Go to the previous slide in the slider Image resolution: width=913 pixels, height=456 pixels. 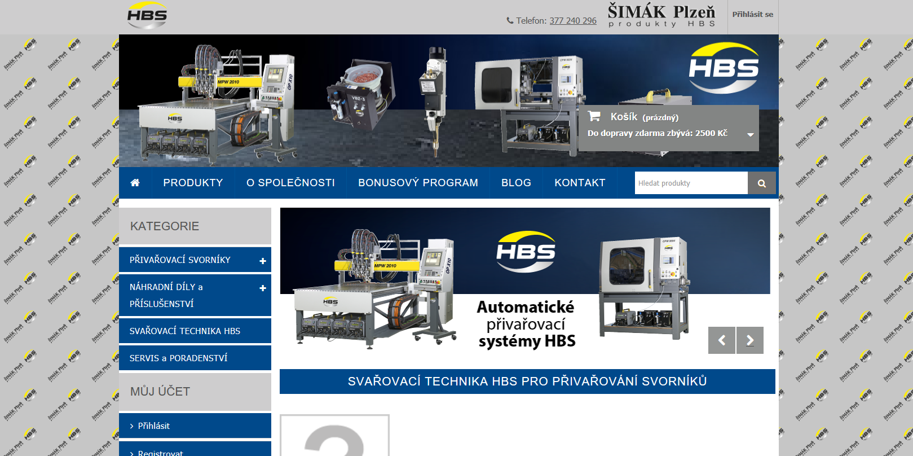coord(722,340)
